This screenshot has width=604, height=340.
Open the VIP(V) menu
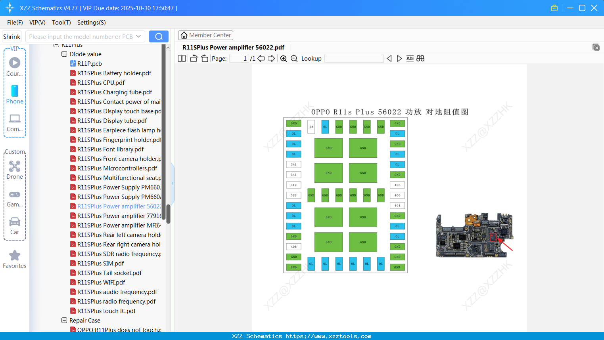[37, 23]
